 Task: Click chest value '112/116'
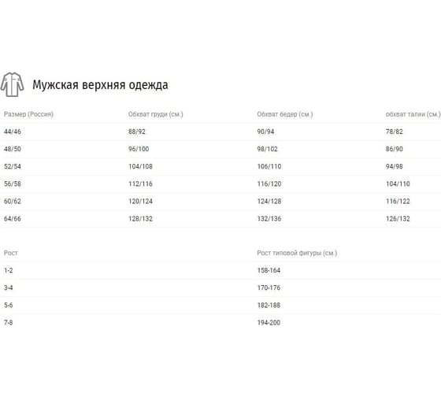141,184
